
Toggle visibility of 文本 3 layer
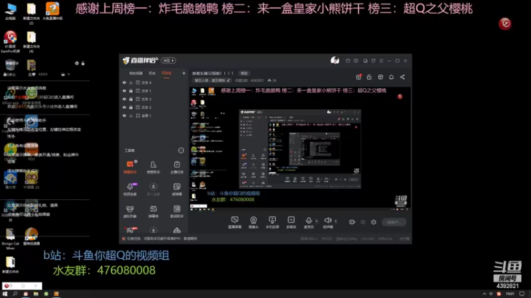(x=124, y=99)
